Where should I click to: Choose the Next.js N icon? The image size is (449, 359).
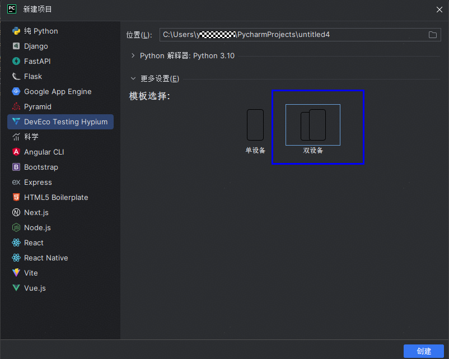click(16, 212)
